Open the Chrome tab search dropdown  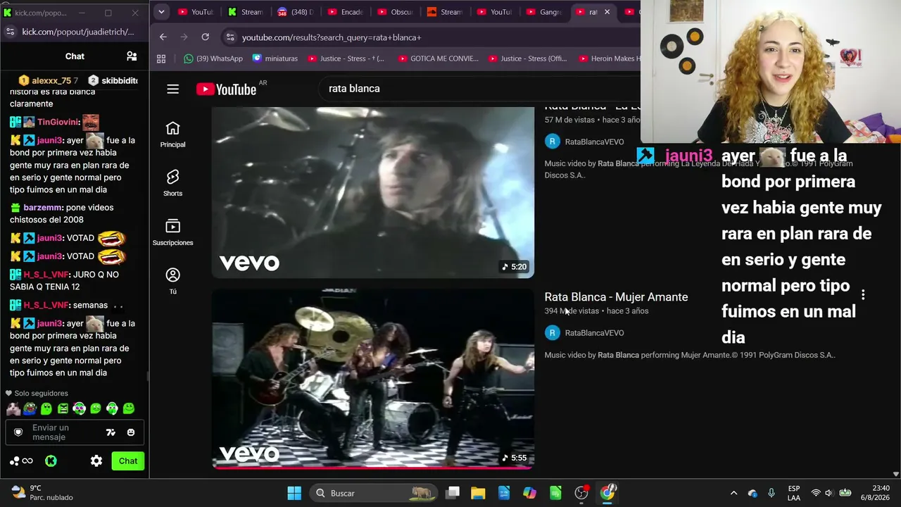161,12
